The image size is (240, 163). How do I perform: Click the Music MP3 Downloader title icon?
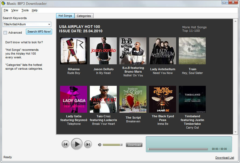(x=3, y=3)
